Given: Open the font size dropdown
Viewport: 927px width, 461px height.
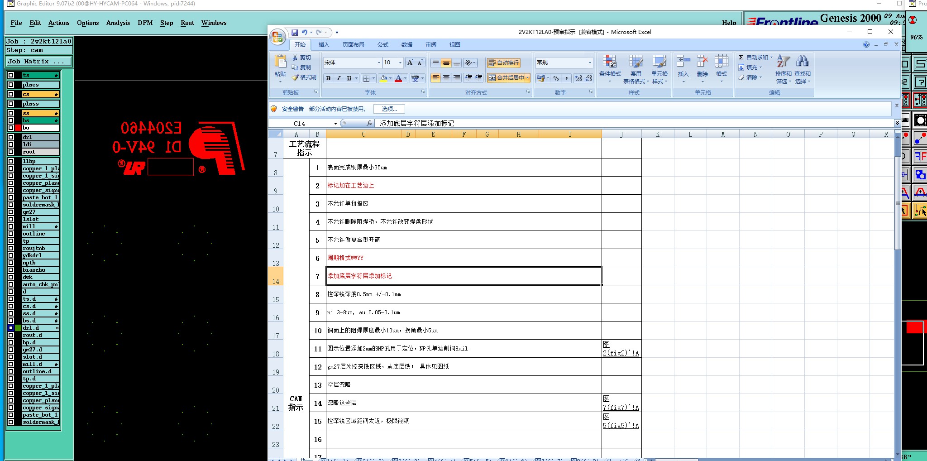Looking at the screenshot, I should (x=400, y=62).
